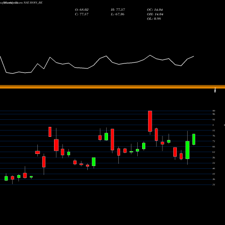Click the 71 price axis label

point(214,141)
